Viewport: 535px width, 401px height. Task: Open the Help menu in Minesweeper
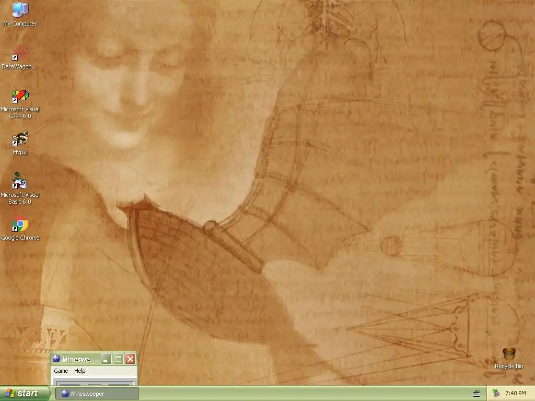(x=80, y=371)
